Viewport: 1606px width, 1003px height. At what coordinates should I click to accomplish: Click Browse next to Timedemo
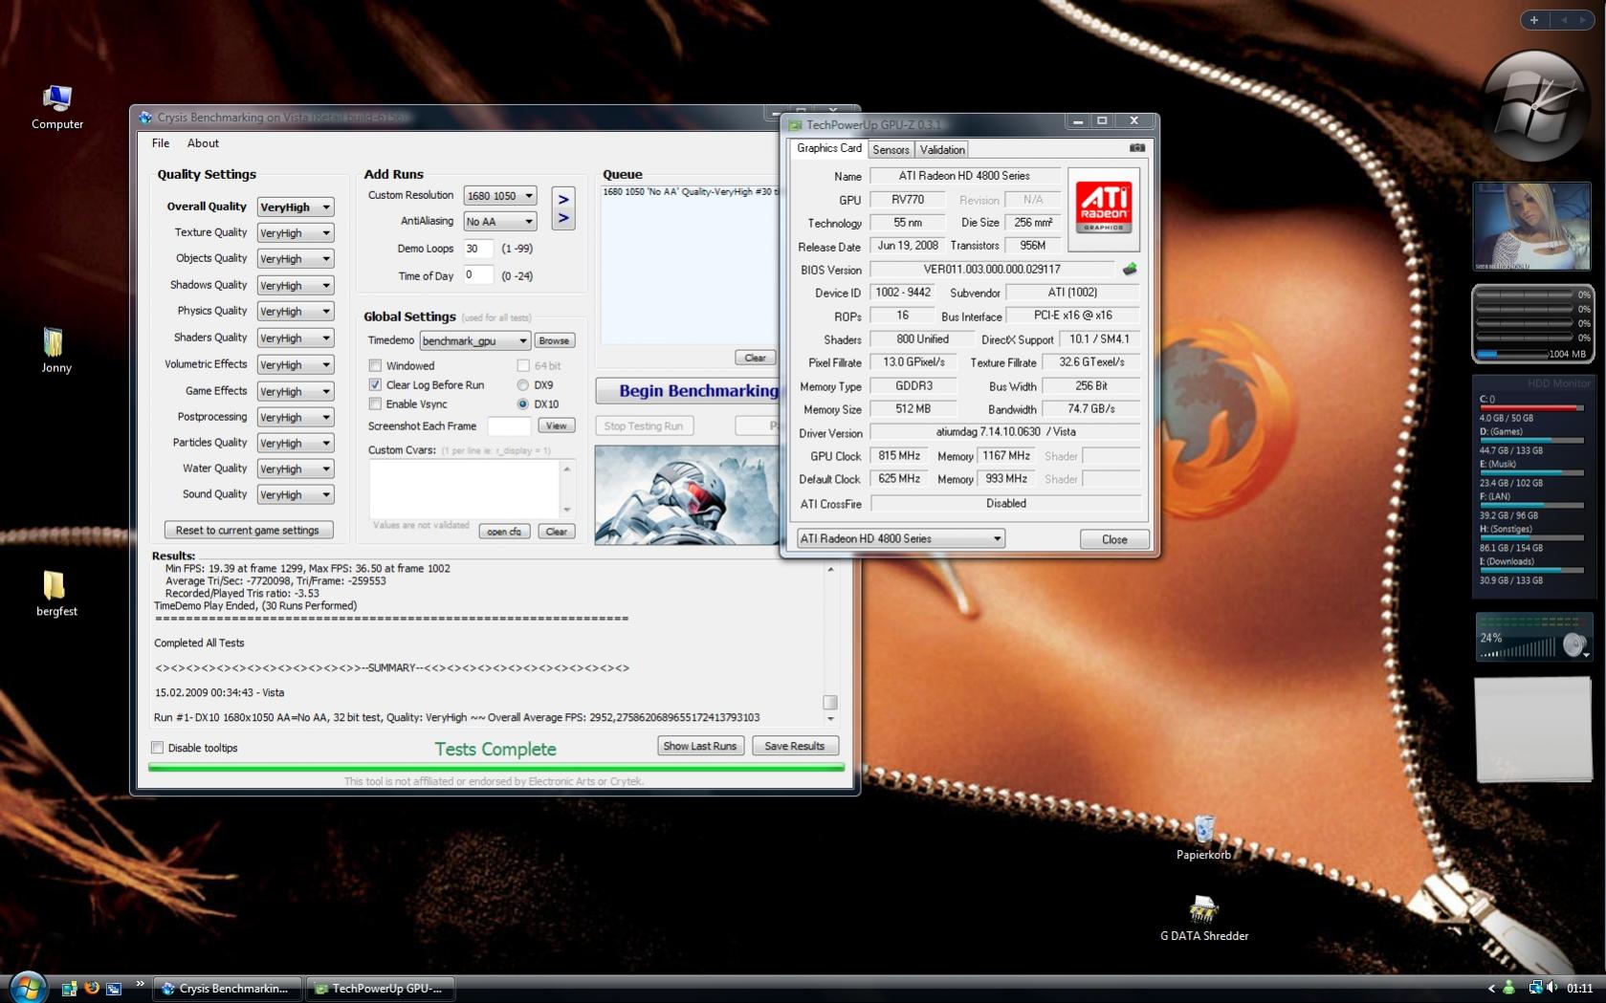[x=554, y=341]
